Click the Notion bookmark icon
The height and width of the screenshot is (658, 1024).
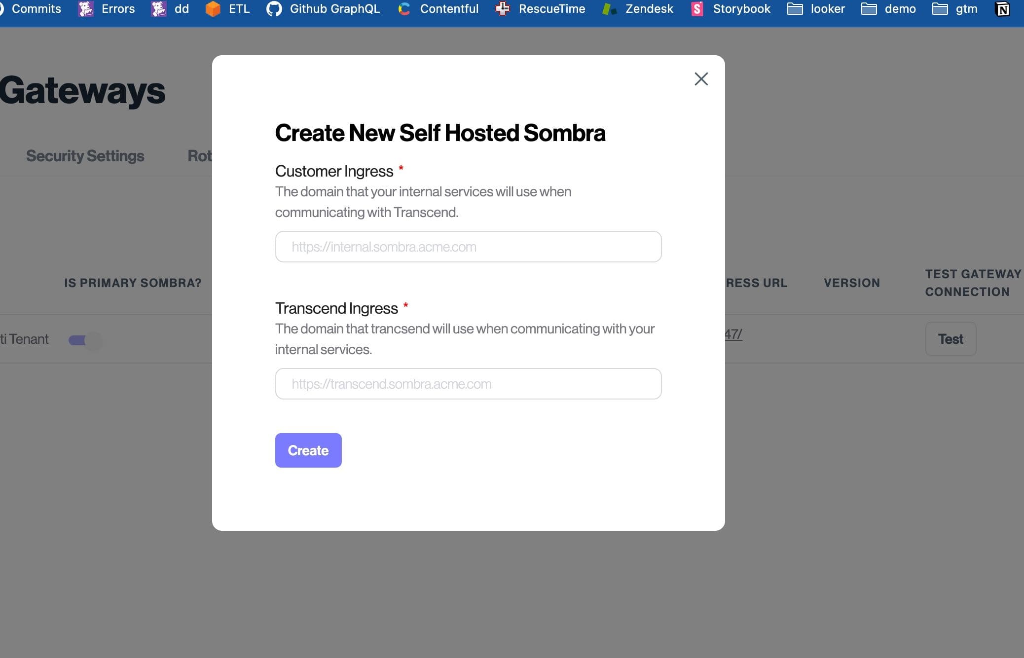[1002, 9]
